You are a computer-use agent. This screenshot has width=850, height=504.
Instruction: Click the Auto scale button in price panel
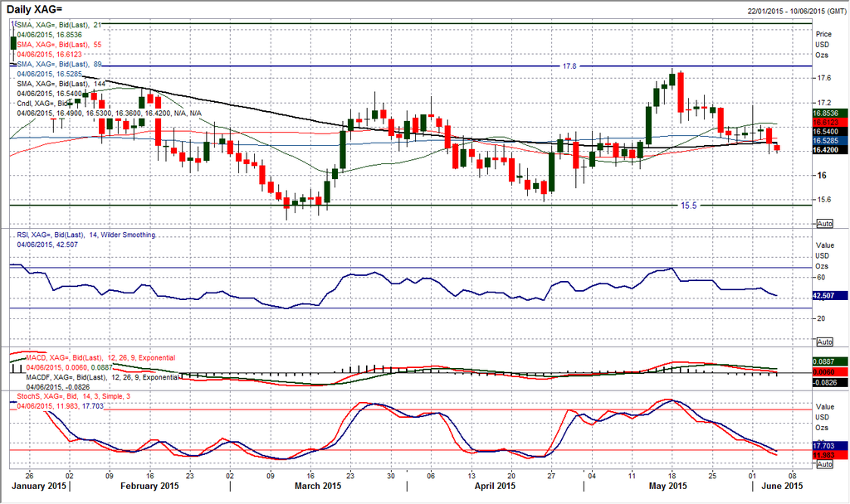pyautogui.click(x=824, y=224)
